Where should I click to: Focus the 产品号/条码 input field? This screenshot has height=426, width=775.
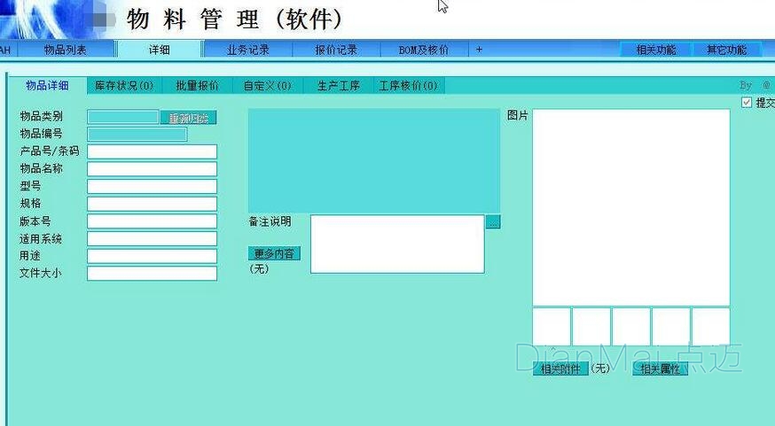pos(153,151)
